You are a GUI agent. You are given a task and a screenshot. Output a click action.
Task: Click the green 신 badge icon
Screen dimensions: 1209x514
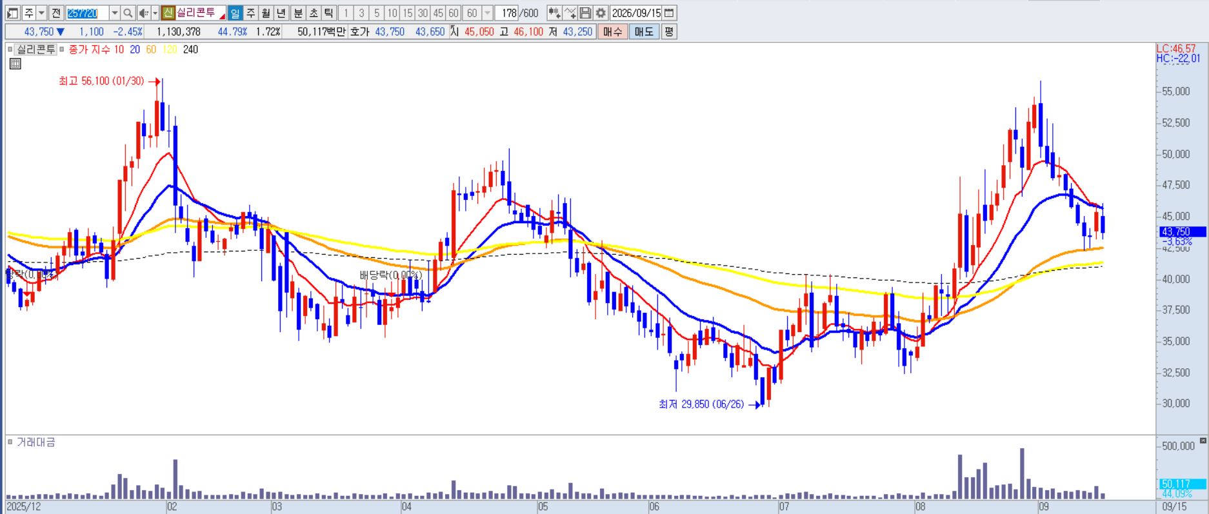pyautogui.click(x=168, y=13)
